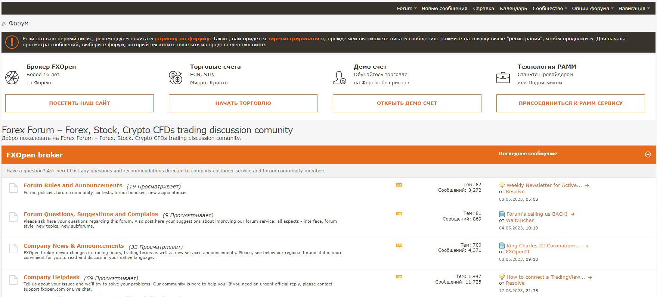Viewport: 657px width, 297px height.
Task: Click the post icon beside King Charles III Coronation
Action: (502, 246)
